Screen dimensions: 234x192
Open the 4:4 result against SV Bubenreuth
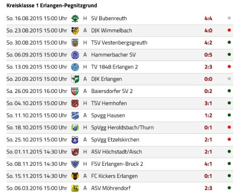click(208, 18)
